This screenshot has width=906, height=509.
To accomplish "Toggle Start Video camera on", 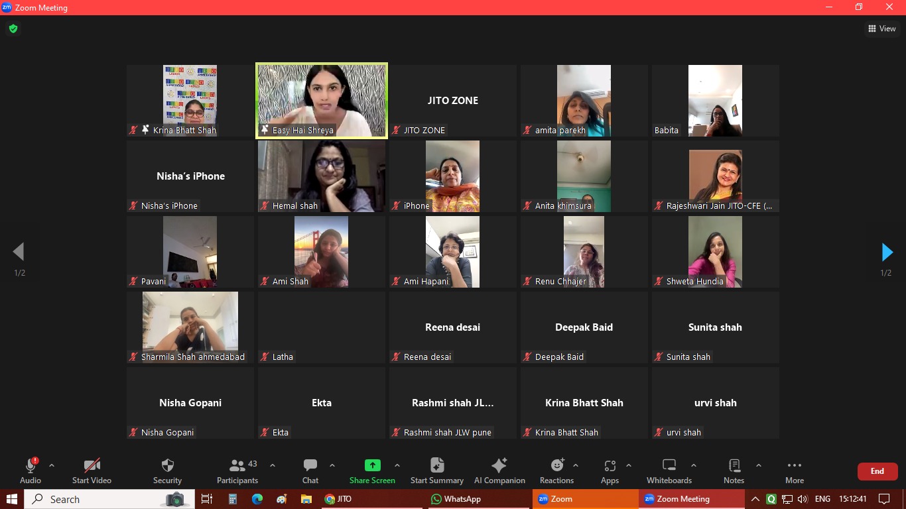I will [92, 466].
